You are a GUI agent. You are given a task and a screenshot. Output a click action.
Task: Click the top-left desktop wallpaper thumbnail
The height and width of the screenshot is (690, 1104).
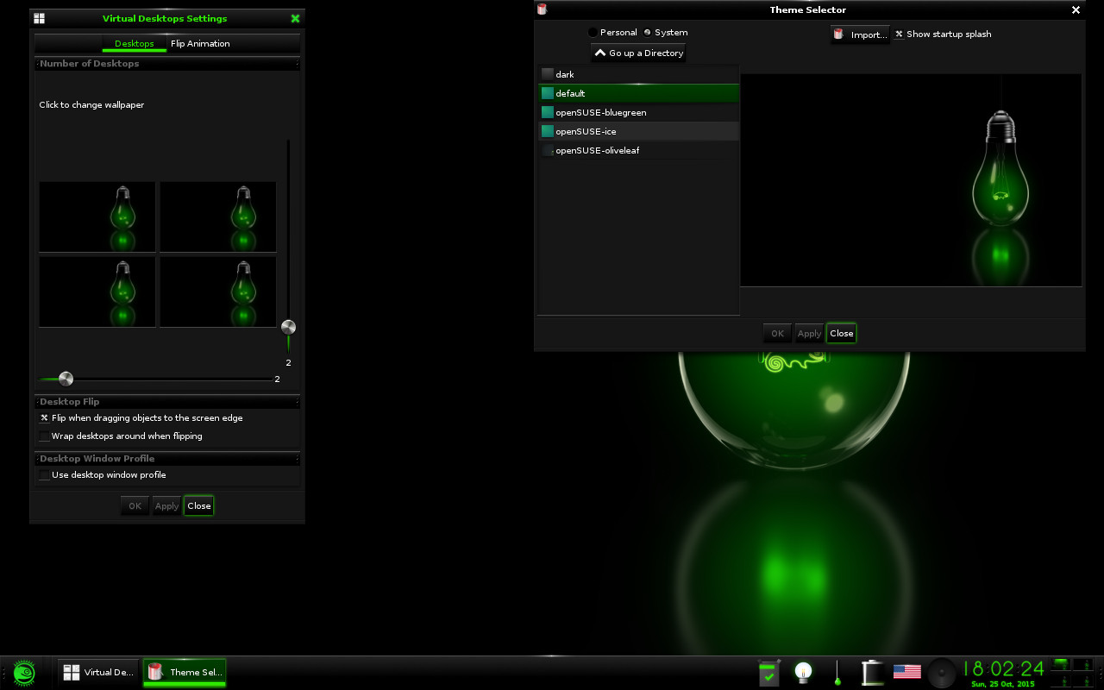pyautogui.click(x=97, y=216)
